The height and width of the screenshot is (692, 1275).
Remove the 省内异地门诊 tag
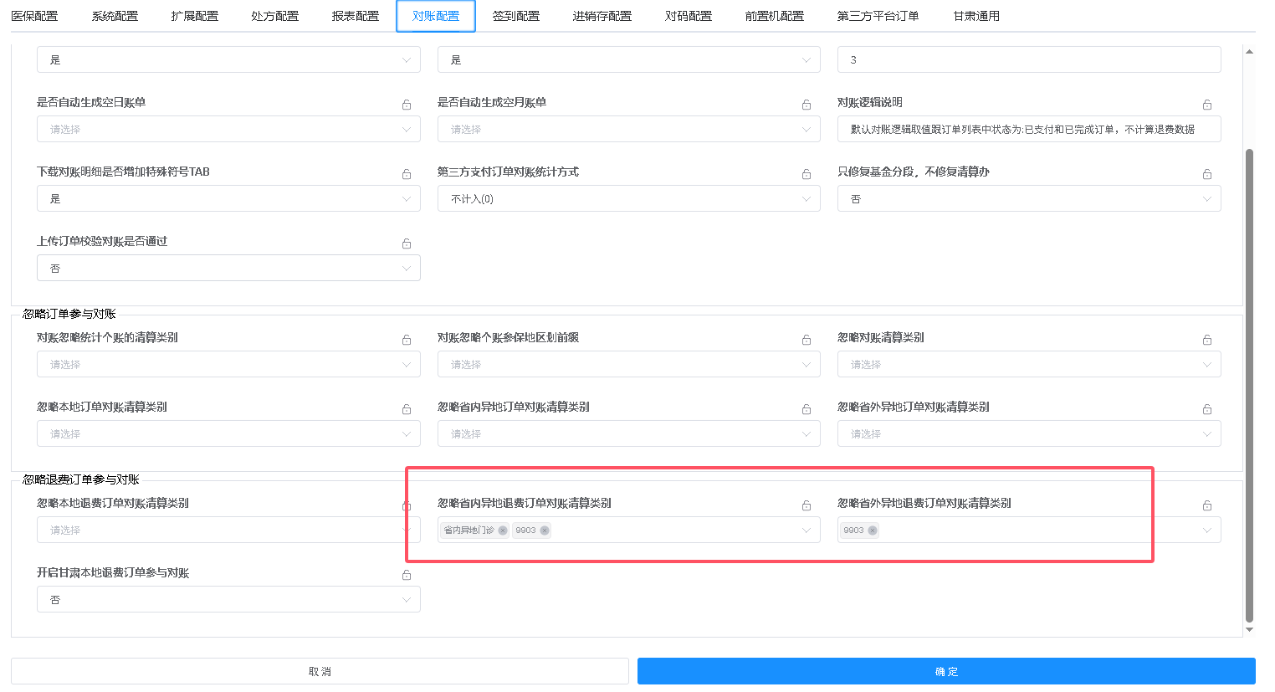[x=503, y=531]
